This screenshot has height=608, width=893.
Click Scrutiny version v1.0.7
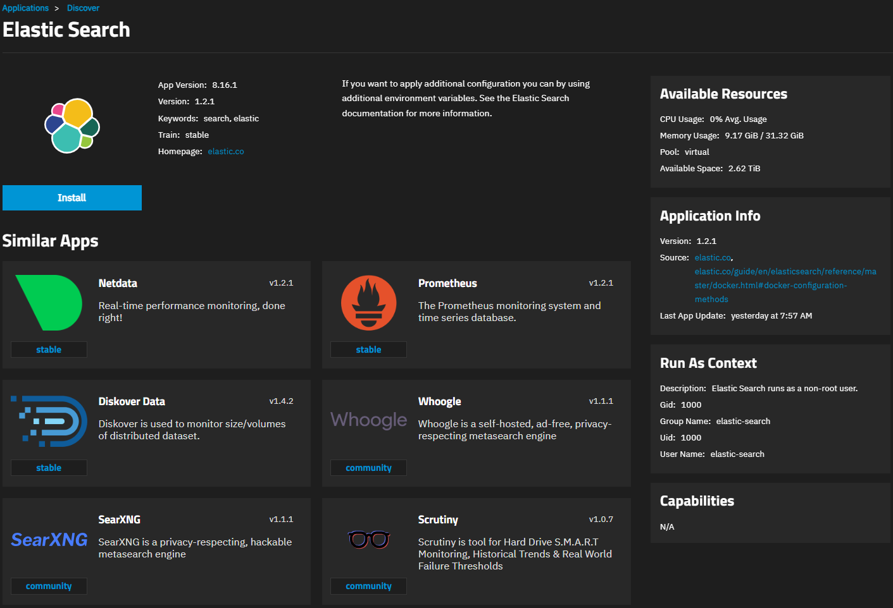[x=601, y=520]
